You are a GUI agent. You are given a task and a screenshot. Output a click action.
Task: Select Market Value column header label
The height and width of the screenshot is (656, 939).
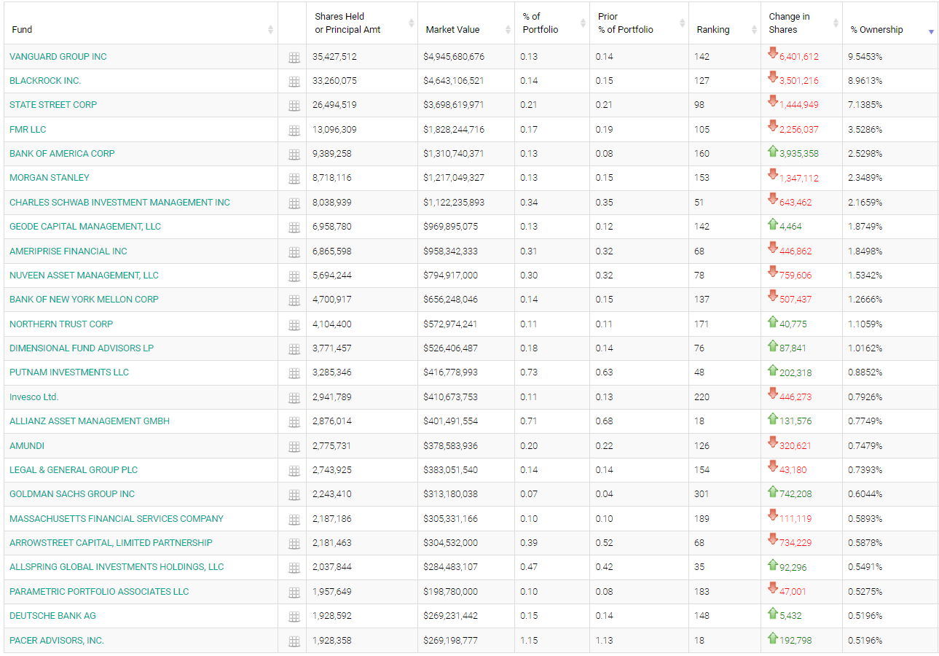coord(453,30)
